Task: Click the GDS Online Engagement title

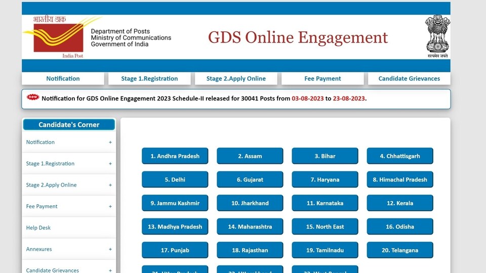Action: (x=298, y=38)
